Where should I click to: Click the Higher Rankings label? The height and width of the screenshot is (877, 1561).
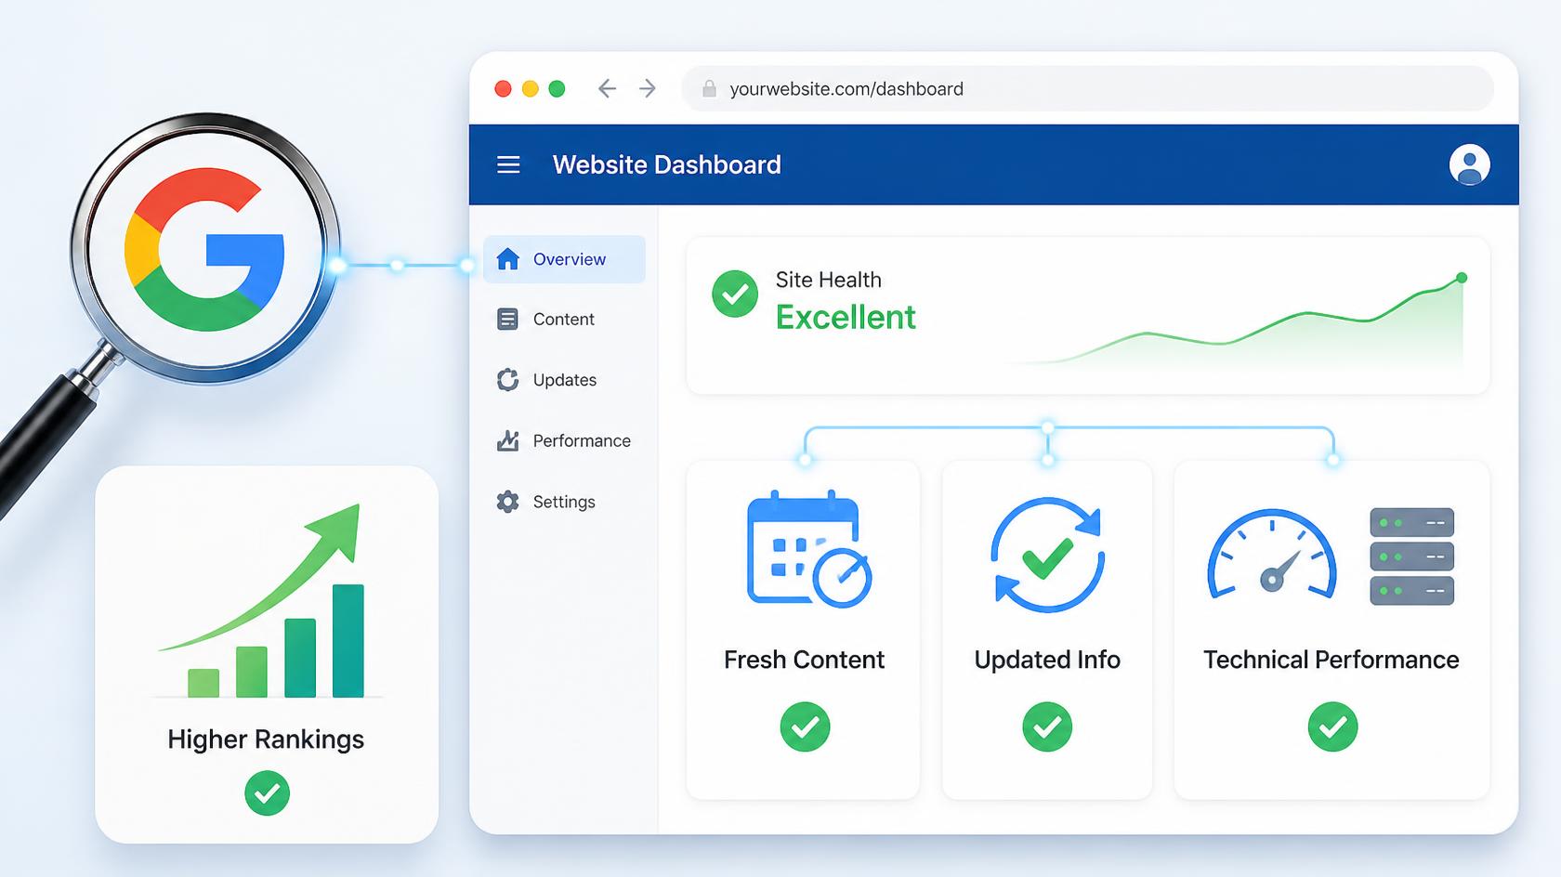click(266, 740)
